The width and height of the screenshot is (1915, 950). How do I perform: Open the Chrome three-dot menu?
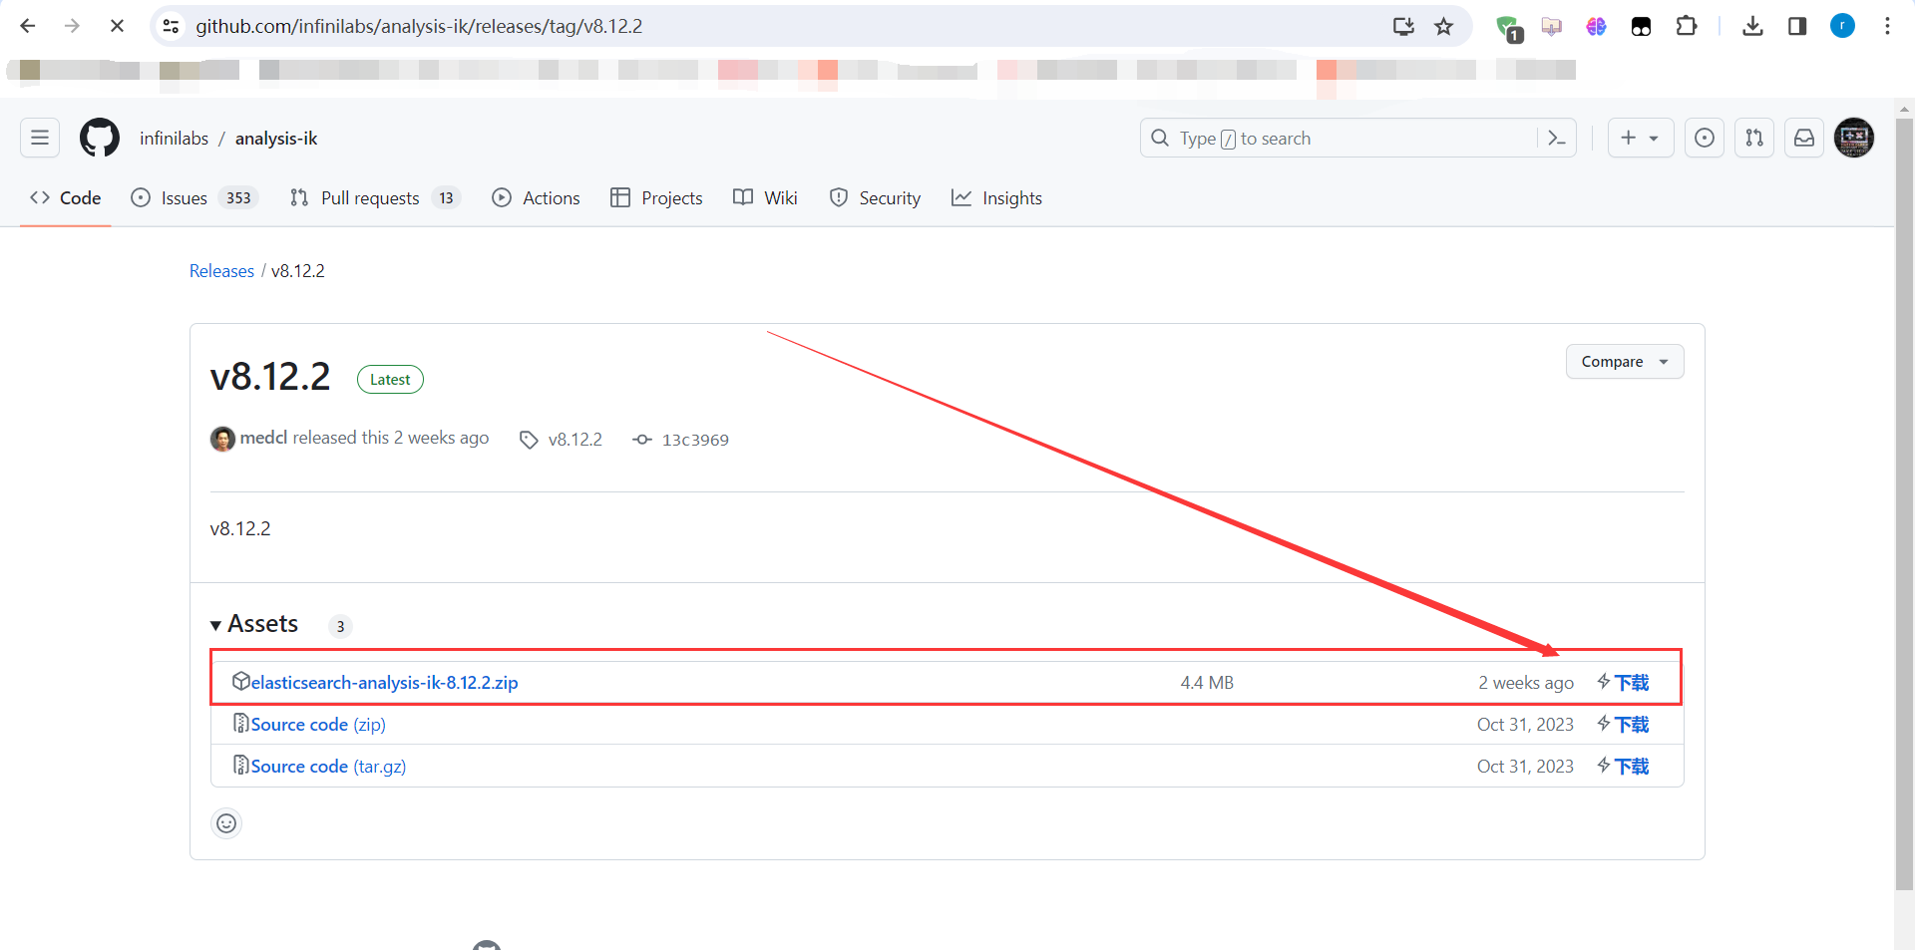pos(1887,27)
